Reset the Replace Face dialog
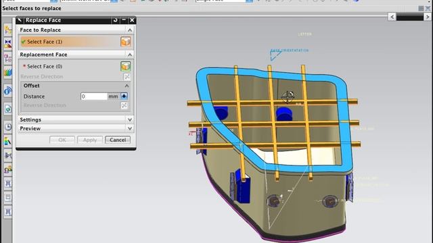Viewport: 433px width, 243px height. (x=116, y=20)
